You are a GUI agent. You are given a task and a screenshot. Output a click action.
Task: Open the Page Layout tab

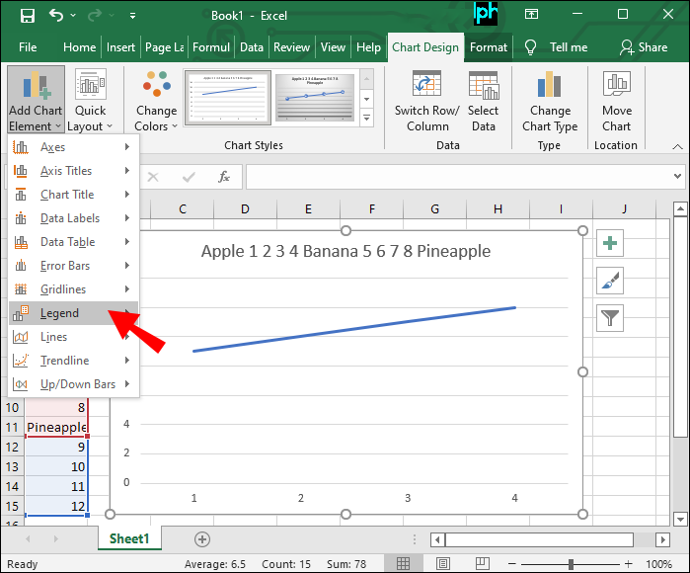[x=165, y=47]
